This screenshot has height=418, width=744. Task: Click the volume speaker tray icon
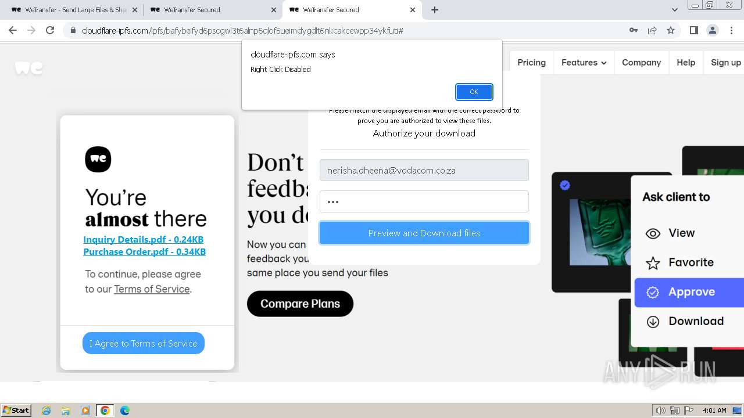point(660,410)
